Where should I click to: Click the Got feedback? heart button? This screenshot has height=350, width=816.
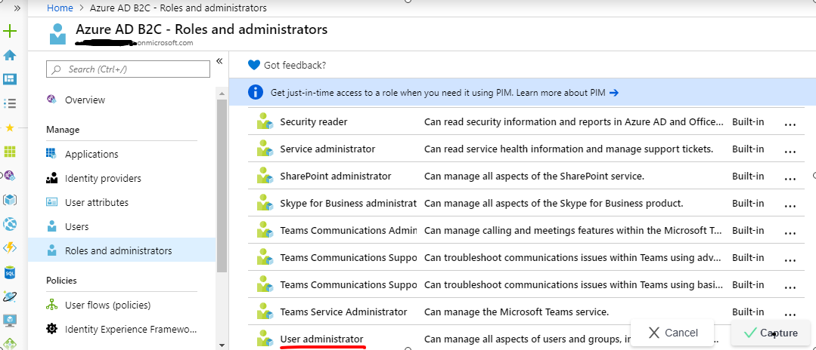click(x=287, y=65)
